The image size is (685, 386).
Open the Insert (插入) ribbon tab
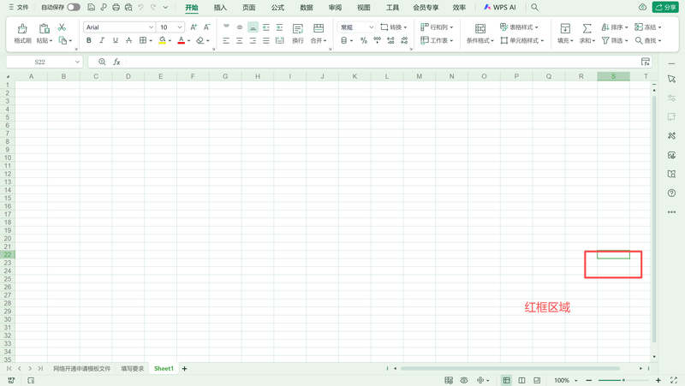pyautogui.click(x=220, y=7)
